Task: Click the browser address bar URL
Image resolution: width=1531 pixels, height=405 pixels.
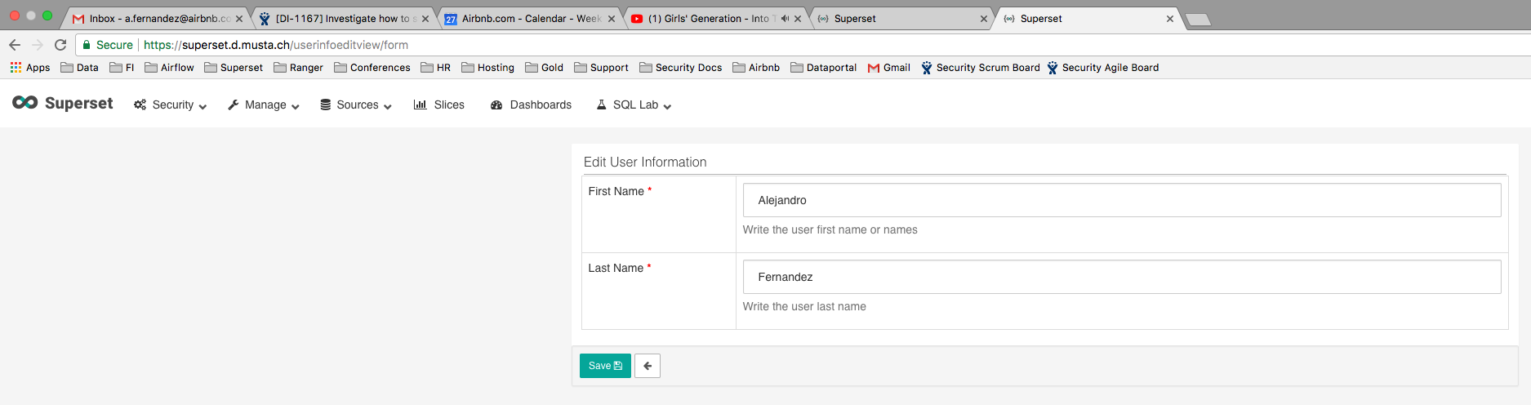Action: pyautogui.click(x=276, y=45)
